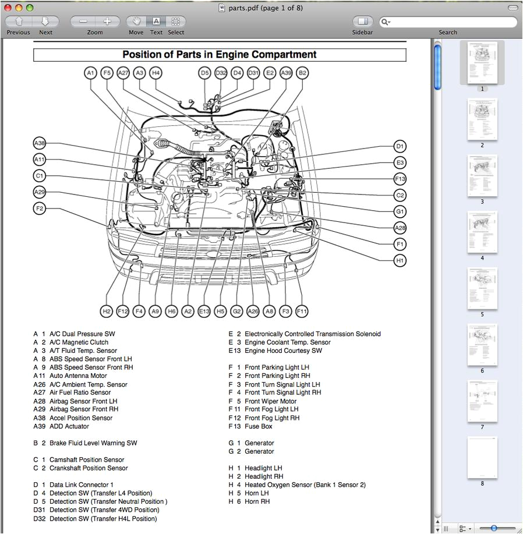Zoom in with the plus button
This screenshot has height=534, width=523.
[x=107, y=20]
